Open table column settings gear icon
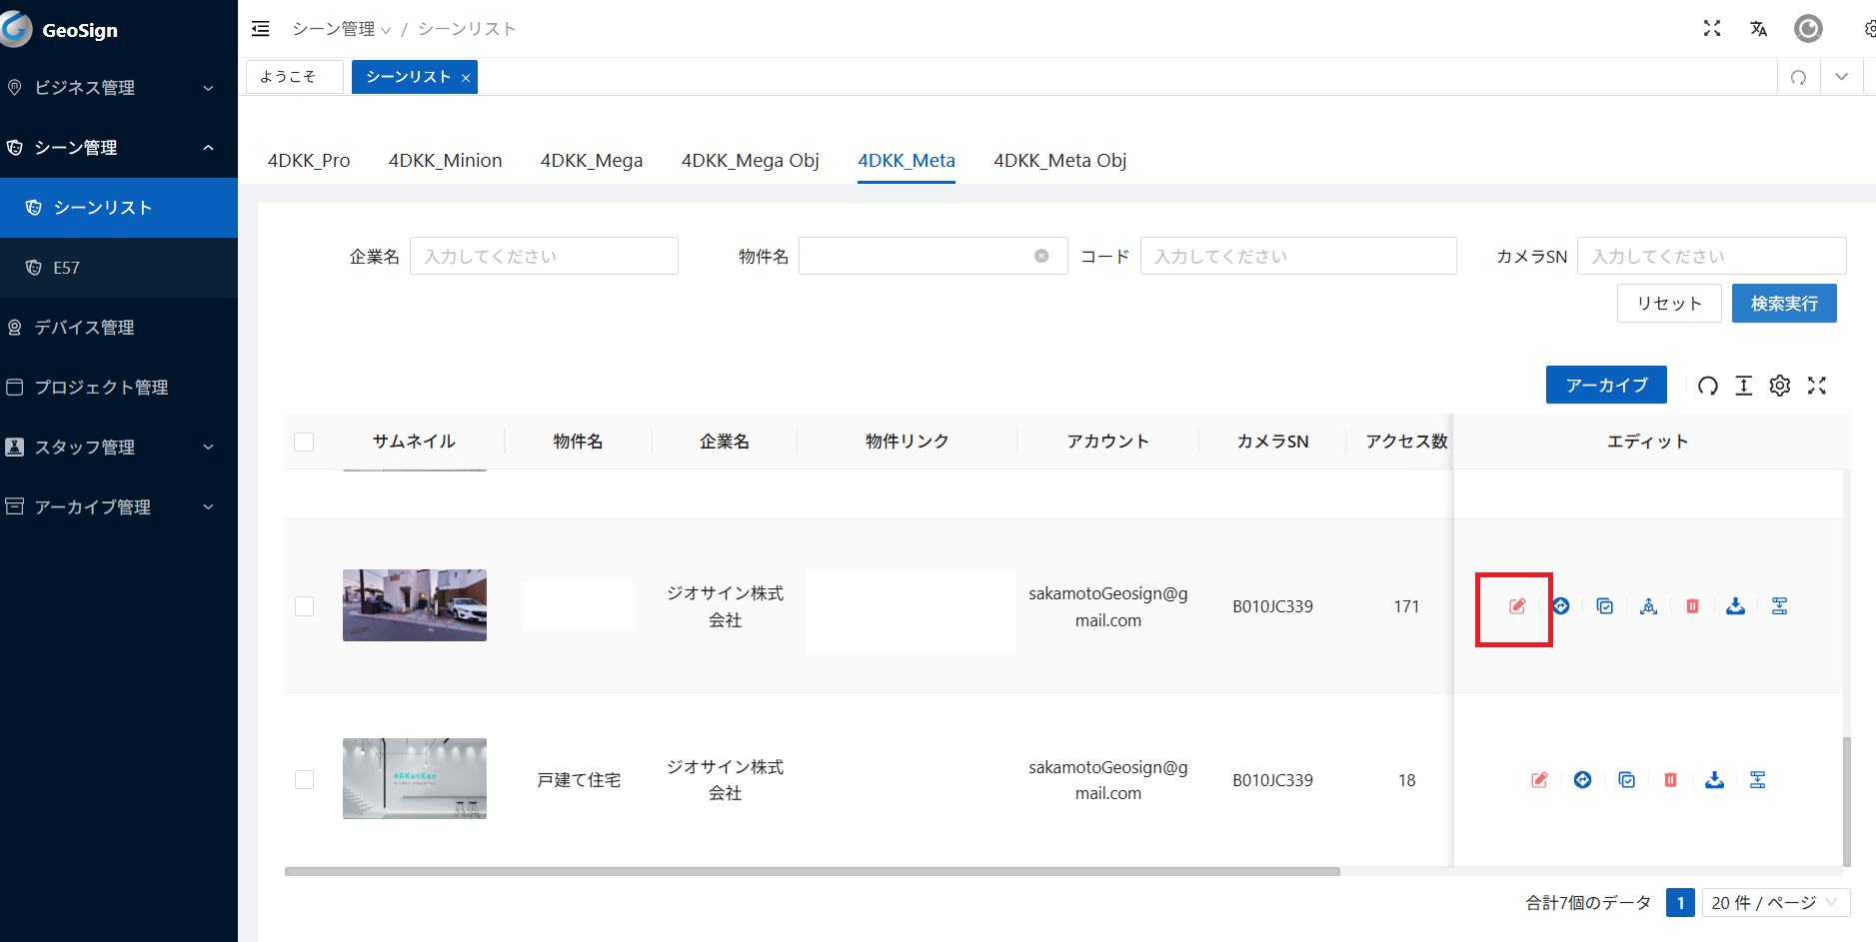 point(1779,386)
